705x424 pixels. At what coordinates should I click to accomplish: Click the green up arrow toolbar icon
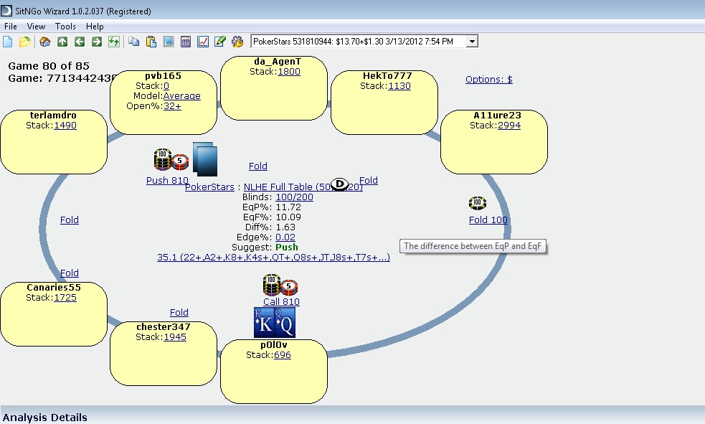[x=62, y=42]
